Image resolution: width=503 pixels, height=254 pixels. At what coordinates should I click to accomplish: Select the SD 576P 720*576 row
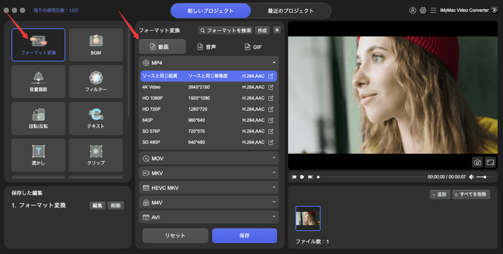209,131
